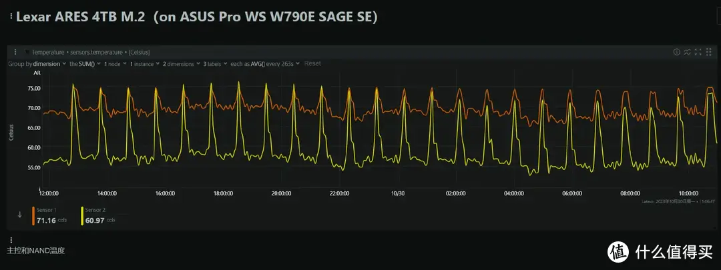Change chart type using the line chart icon
This screenshot has width=721, height=270.
688,52
